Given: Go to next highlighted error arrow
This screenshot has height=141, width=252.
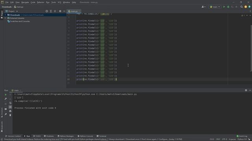Looking at the screenshot, I should pos(250,15).
